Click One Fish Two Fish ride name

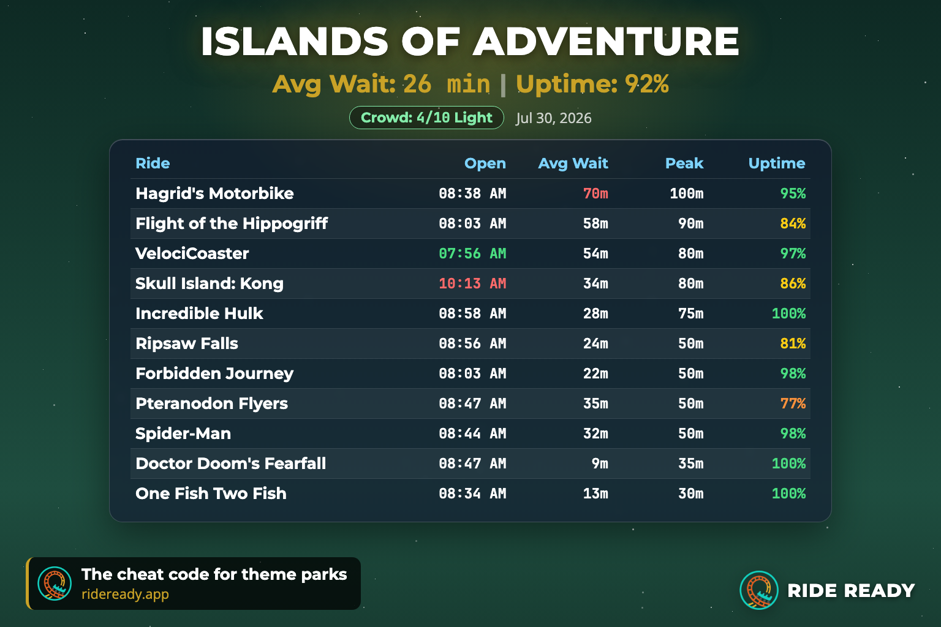coord(211,494)
